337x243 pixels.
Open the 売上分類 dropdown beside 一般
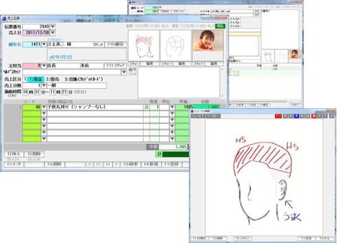click(x=44, y=85)
